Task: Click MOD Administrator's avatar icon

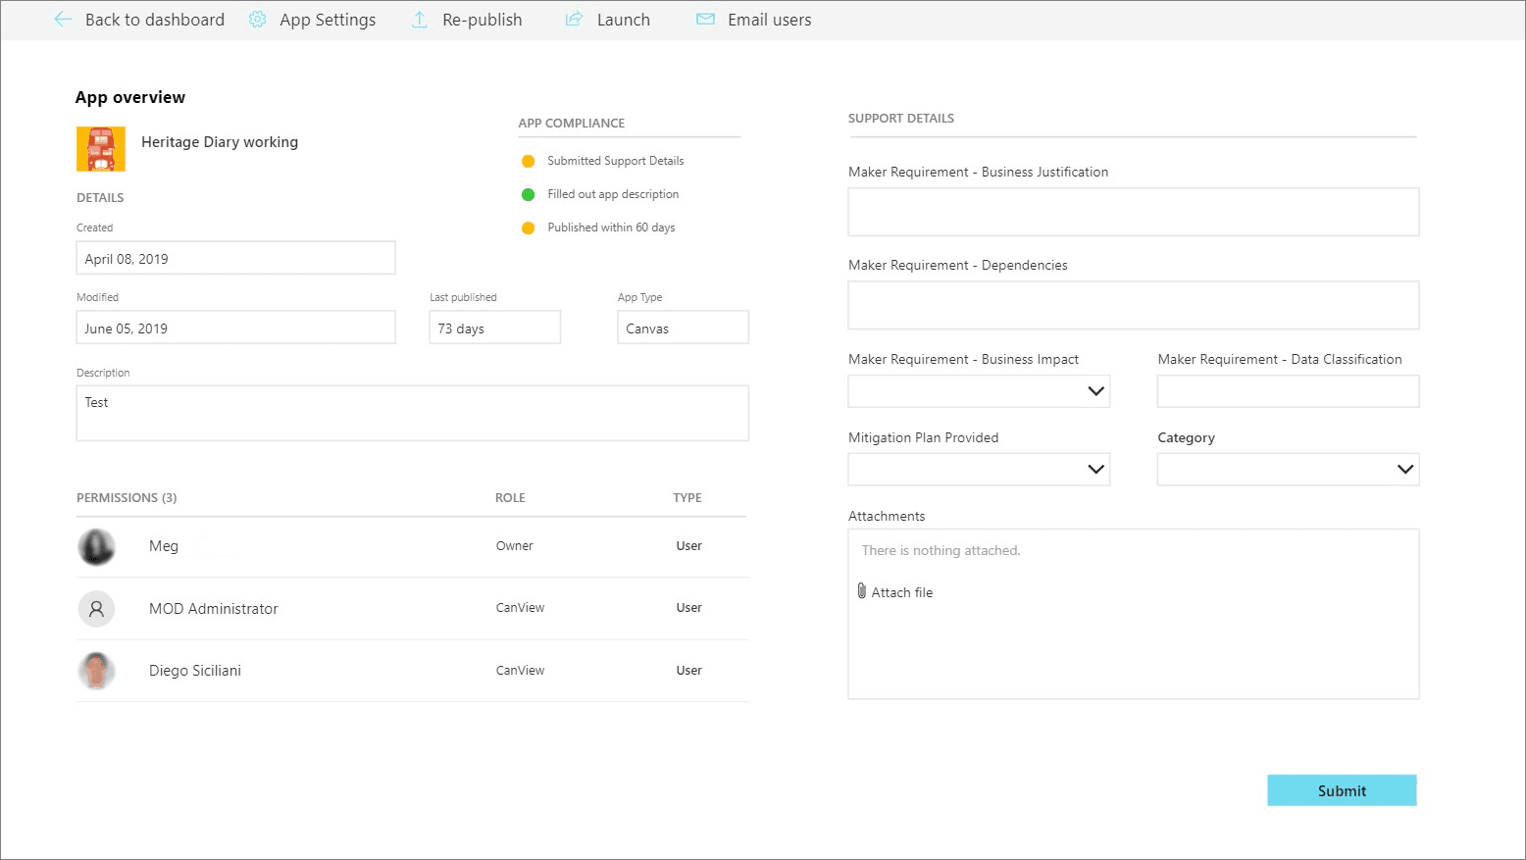Action: pyautogui.click(x=96, y=609)
